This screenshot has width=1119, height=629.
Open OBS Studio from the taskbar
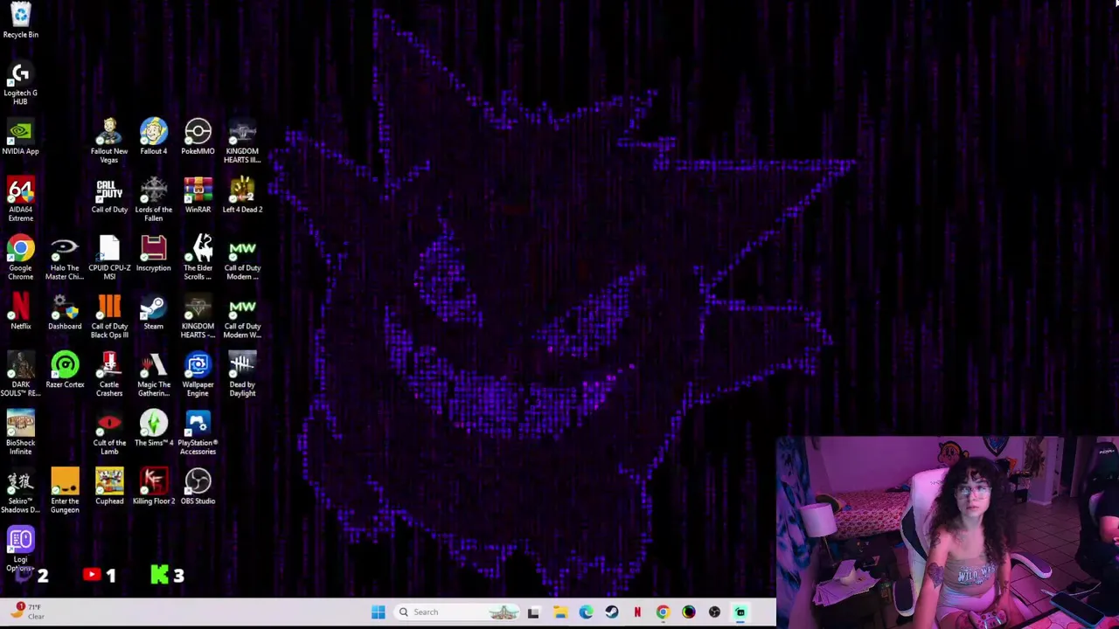point(714,612)
